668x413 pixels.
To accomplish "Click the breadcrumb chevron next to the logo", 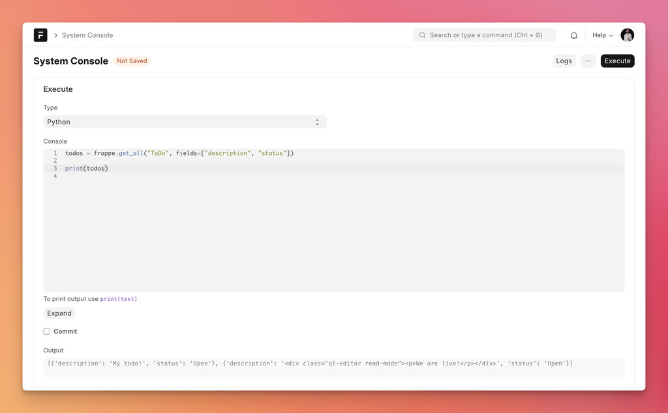I will [55, 35].
